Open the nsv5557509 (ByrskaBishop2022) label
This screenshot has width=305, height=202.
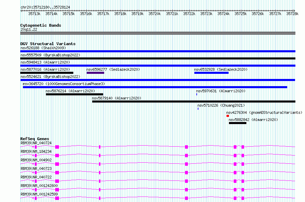point(50,55)
